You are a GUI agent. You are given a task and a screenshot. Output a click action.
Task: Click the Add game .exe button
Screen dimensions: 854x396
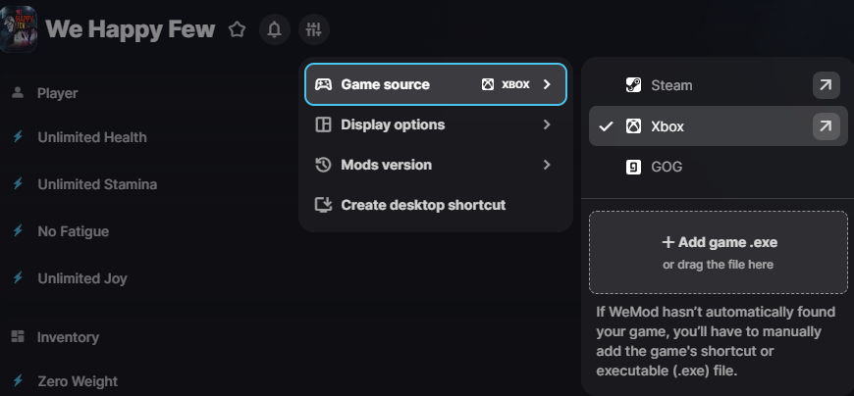point(718,252)
